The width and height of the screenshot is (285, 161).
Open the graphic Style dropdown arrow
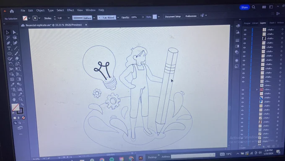coord(159,16)
